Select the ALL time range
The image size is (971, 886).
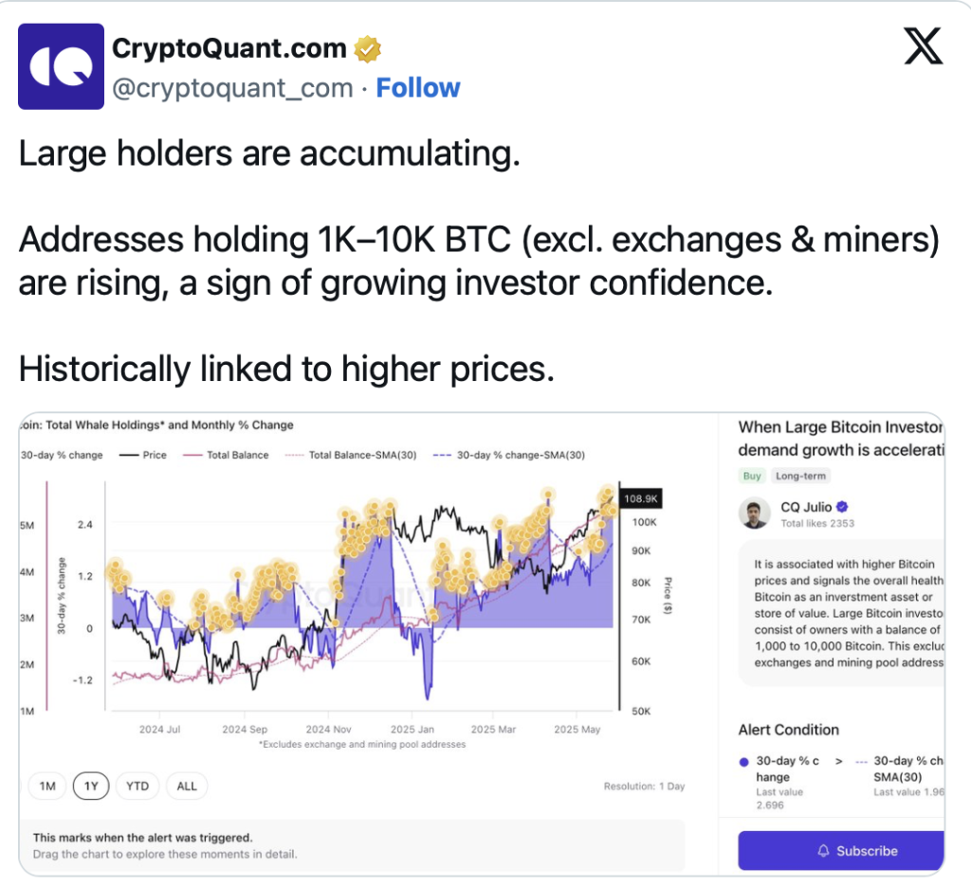pos(187,786)
